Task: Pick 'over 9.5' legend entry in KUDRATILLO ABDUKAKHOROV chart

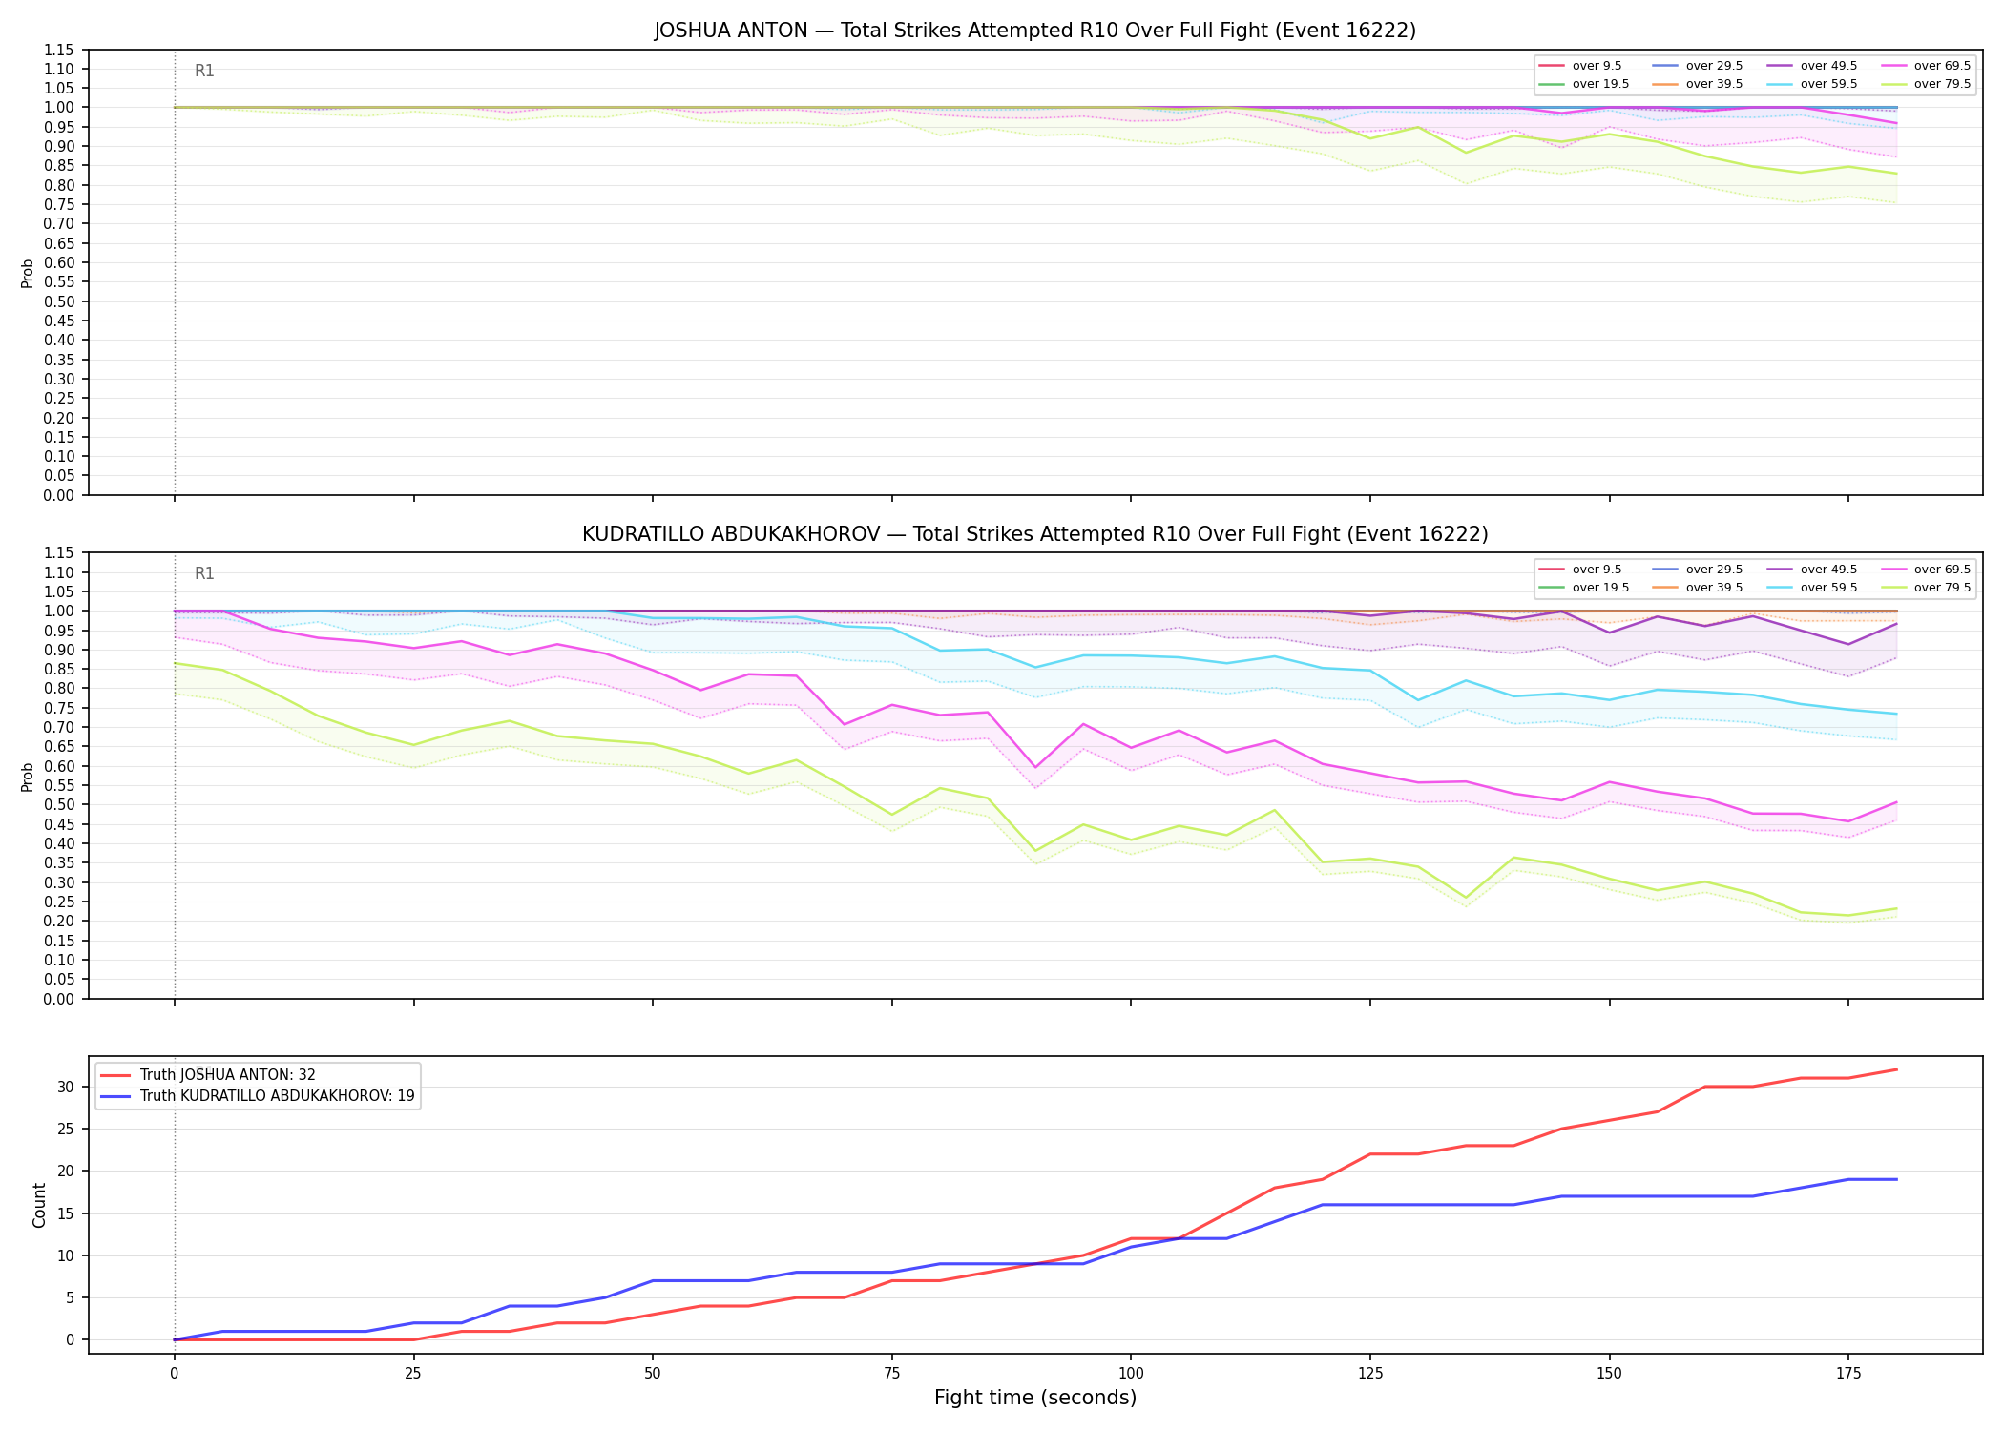Action: (x=1580, y=570)
